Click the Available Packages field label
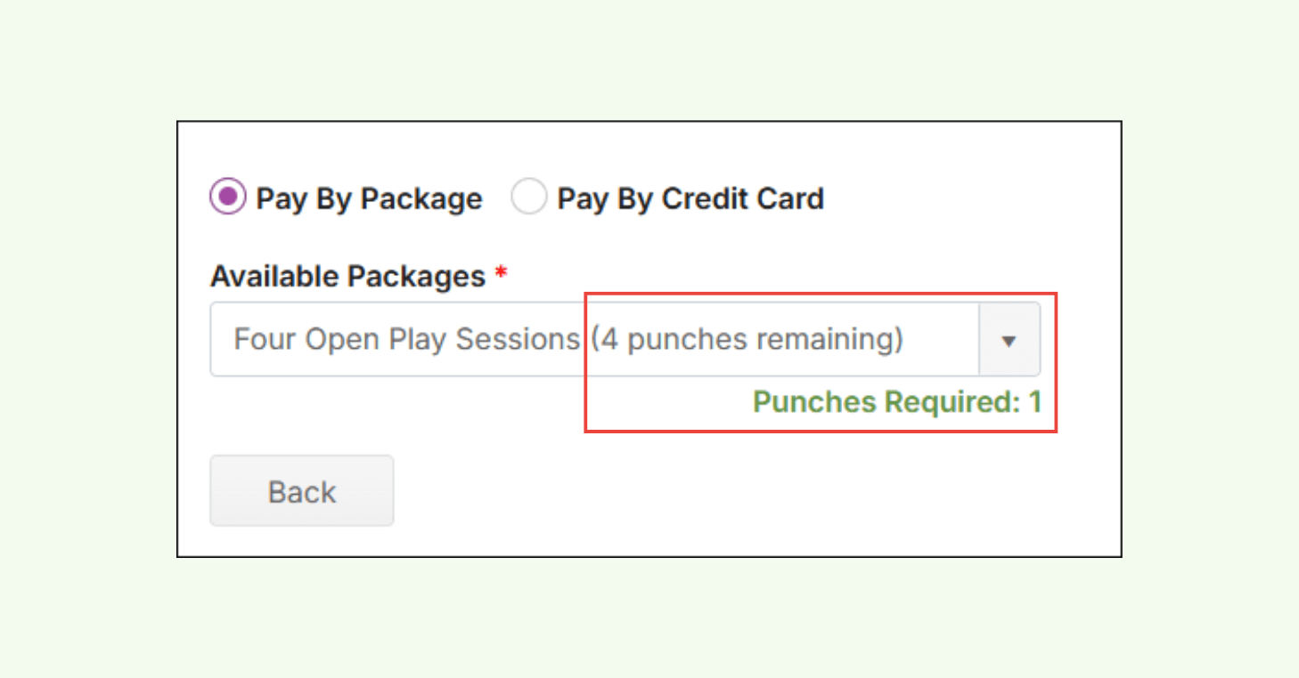This screenshot has width=1299, height=678. point(347,276)
